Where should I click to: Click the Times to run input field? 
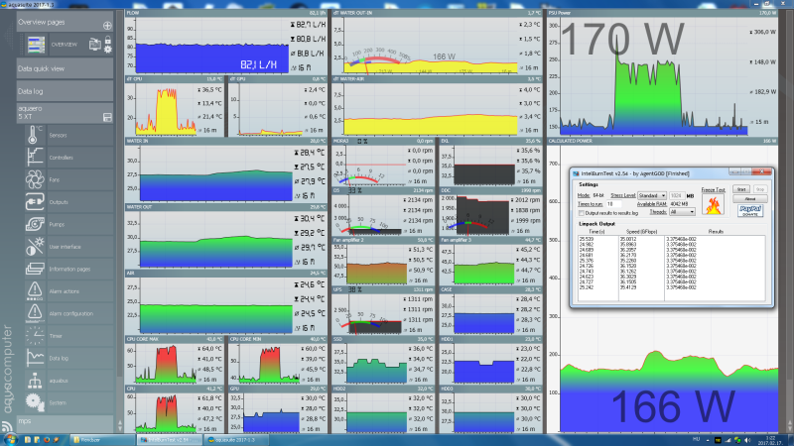pyautogui.click(x=613, y=204)
